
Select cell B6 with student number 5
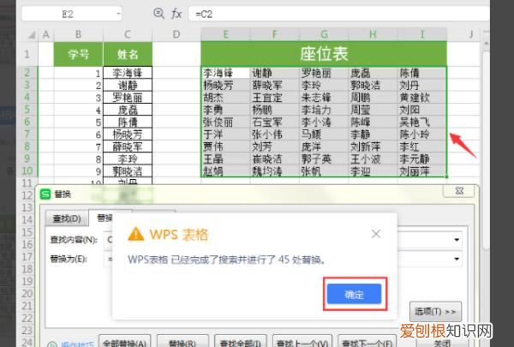click(78, 122)
